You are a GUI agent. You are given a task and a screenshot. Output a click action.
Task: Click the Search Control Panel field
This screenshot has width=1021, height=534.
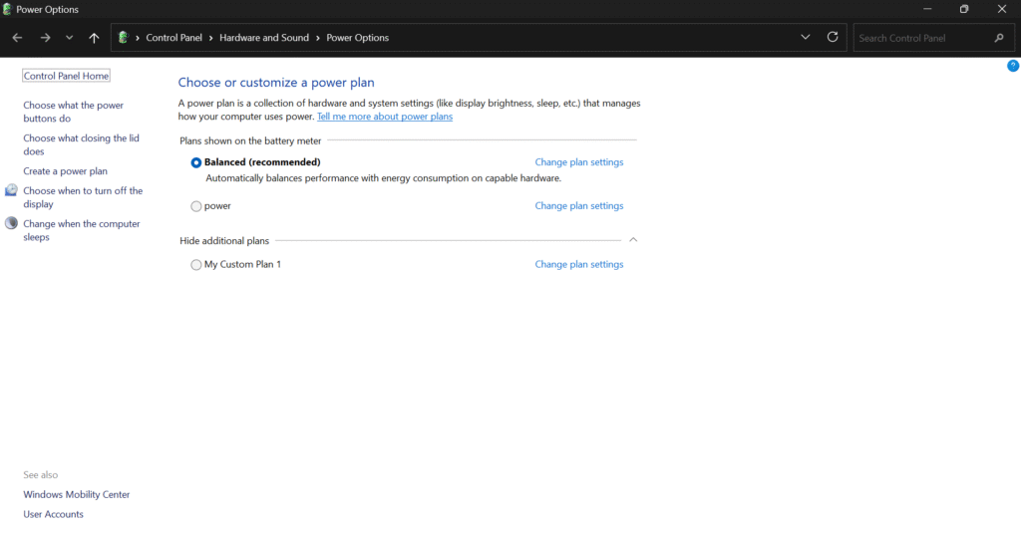[x=922, y=38]
